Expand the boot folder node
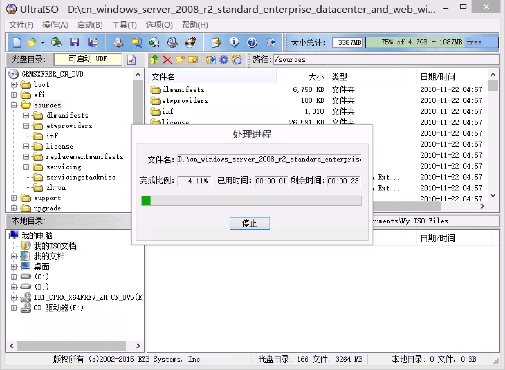This screenshot has height=370, width=505. (x=14, y=85)
